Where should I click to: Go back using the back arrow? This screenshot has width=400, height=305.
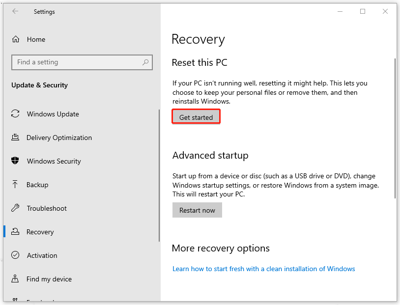[x=15, y=12]
